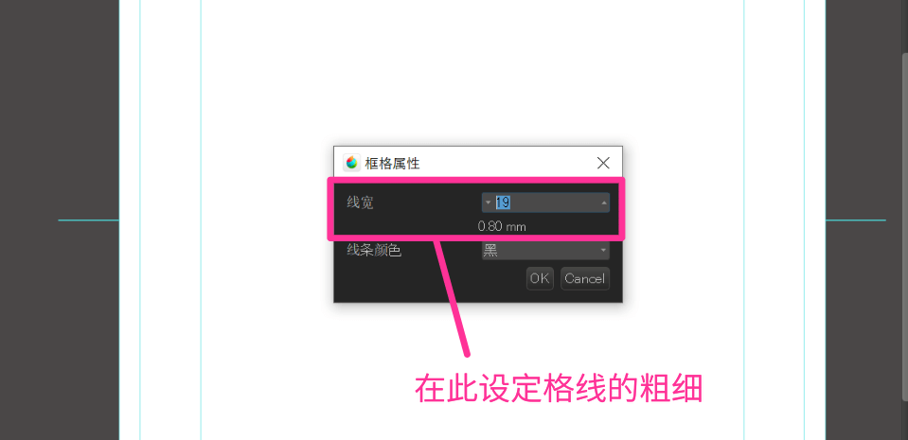Image resolution: width=908 pixels, height=440 pixels.
Task: Click the cyan center mark left of page
Action: click(x=88, y=220)
